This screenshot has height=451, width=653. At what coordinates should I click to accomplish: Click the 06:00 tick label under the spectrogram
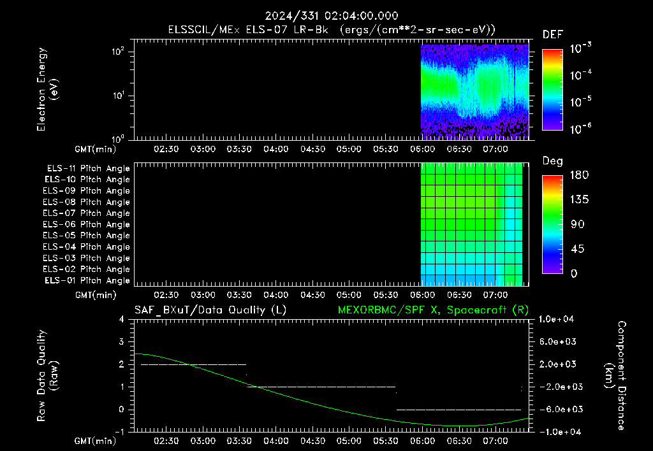coord(422,149)
